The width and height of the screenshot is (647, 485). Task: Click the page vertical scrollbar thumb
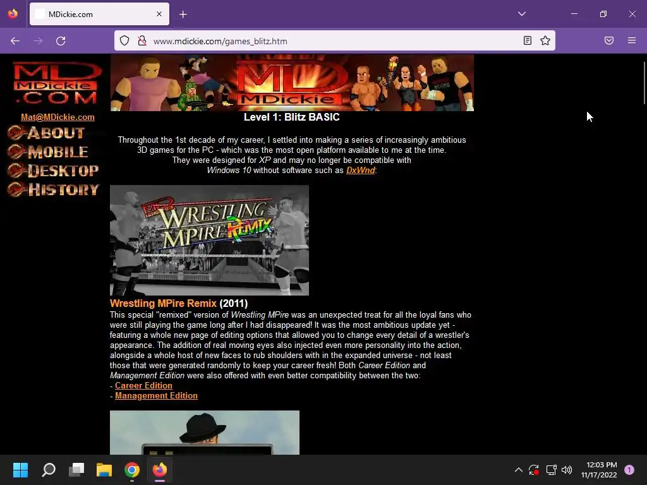(x=644, y=83)
